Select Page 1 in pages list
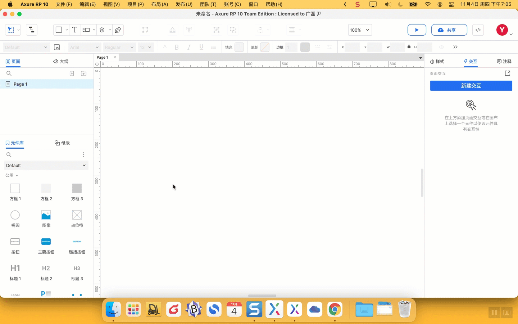The height and width of the screenshot is (324, 518). (x=47, y=84)
